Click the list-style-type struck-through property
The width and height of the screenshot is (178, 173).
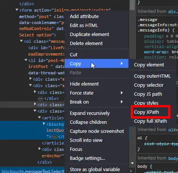click(161, 144)
